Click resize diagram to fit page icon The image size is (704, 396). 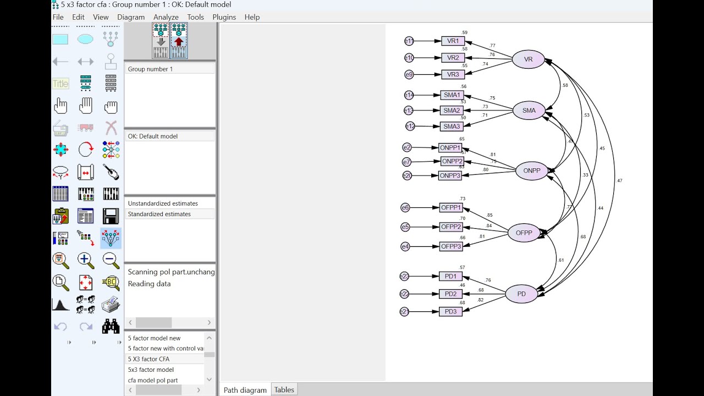click(x=85, y=282)
